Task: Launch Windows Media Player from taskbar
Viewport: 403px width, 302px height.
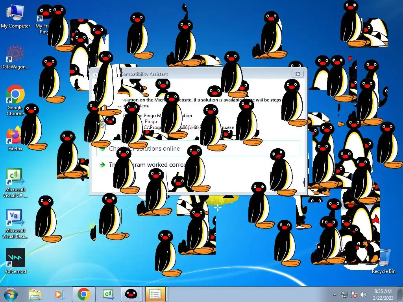Action: click(58, 294)
